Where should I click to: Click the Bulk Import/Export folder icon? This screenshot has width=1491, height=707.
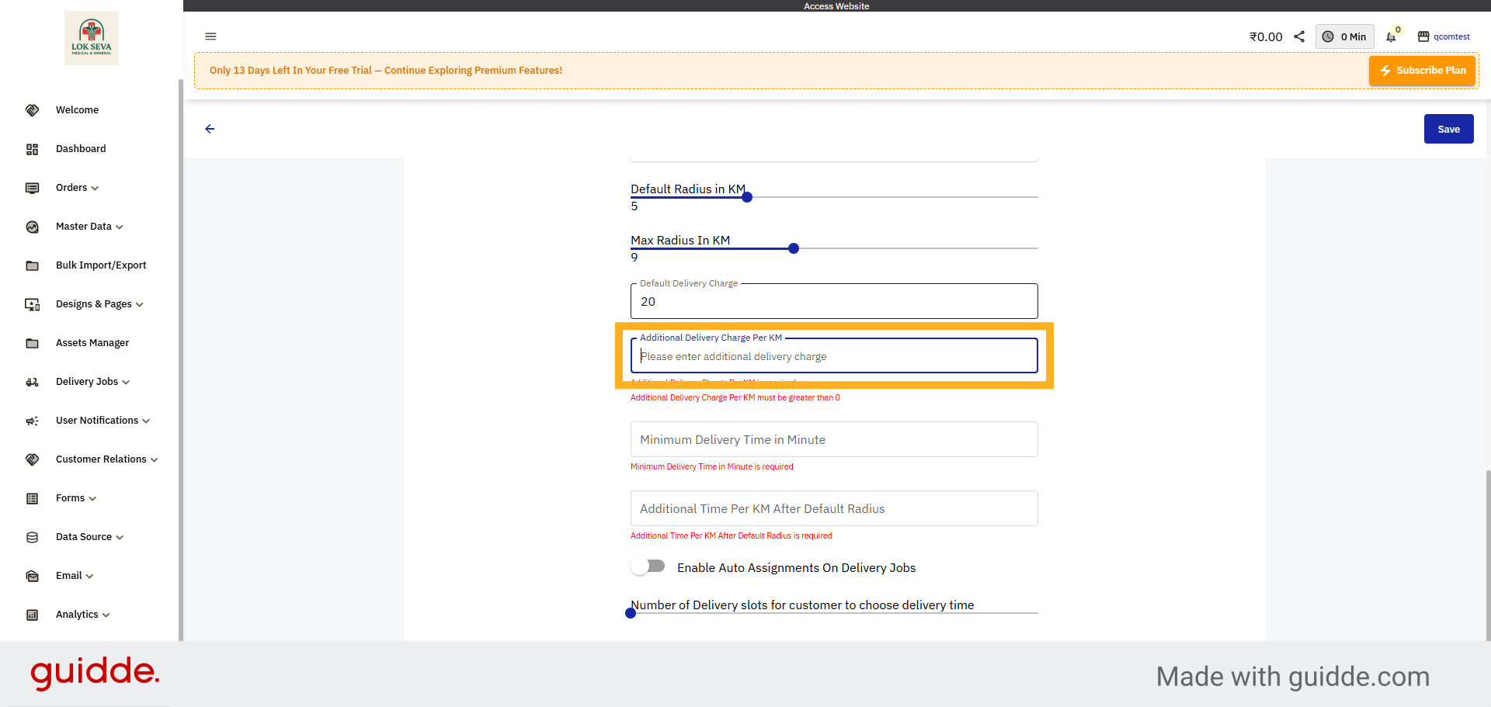32,265
